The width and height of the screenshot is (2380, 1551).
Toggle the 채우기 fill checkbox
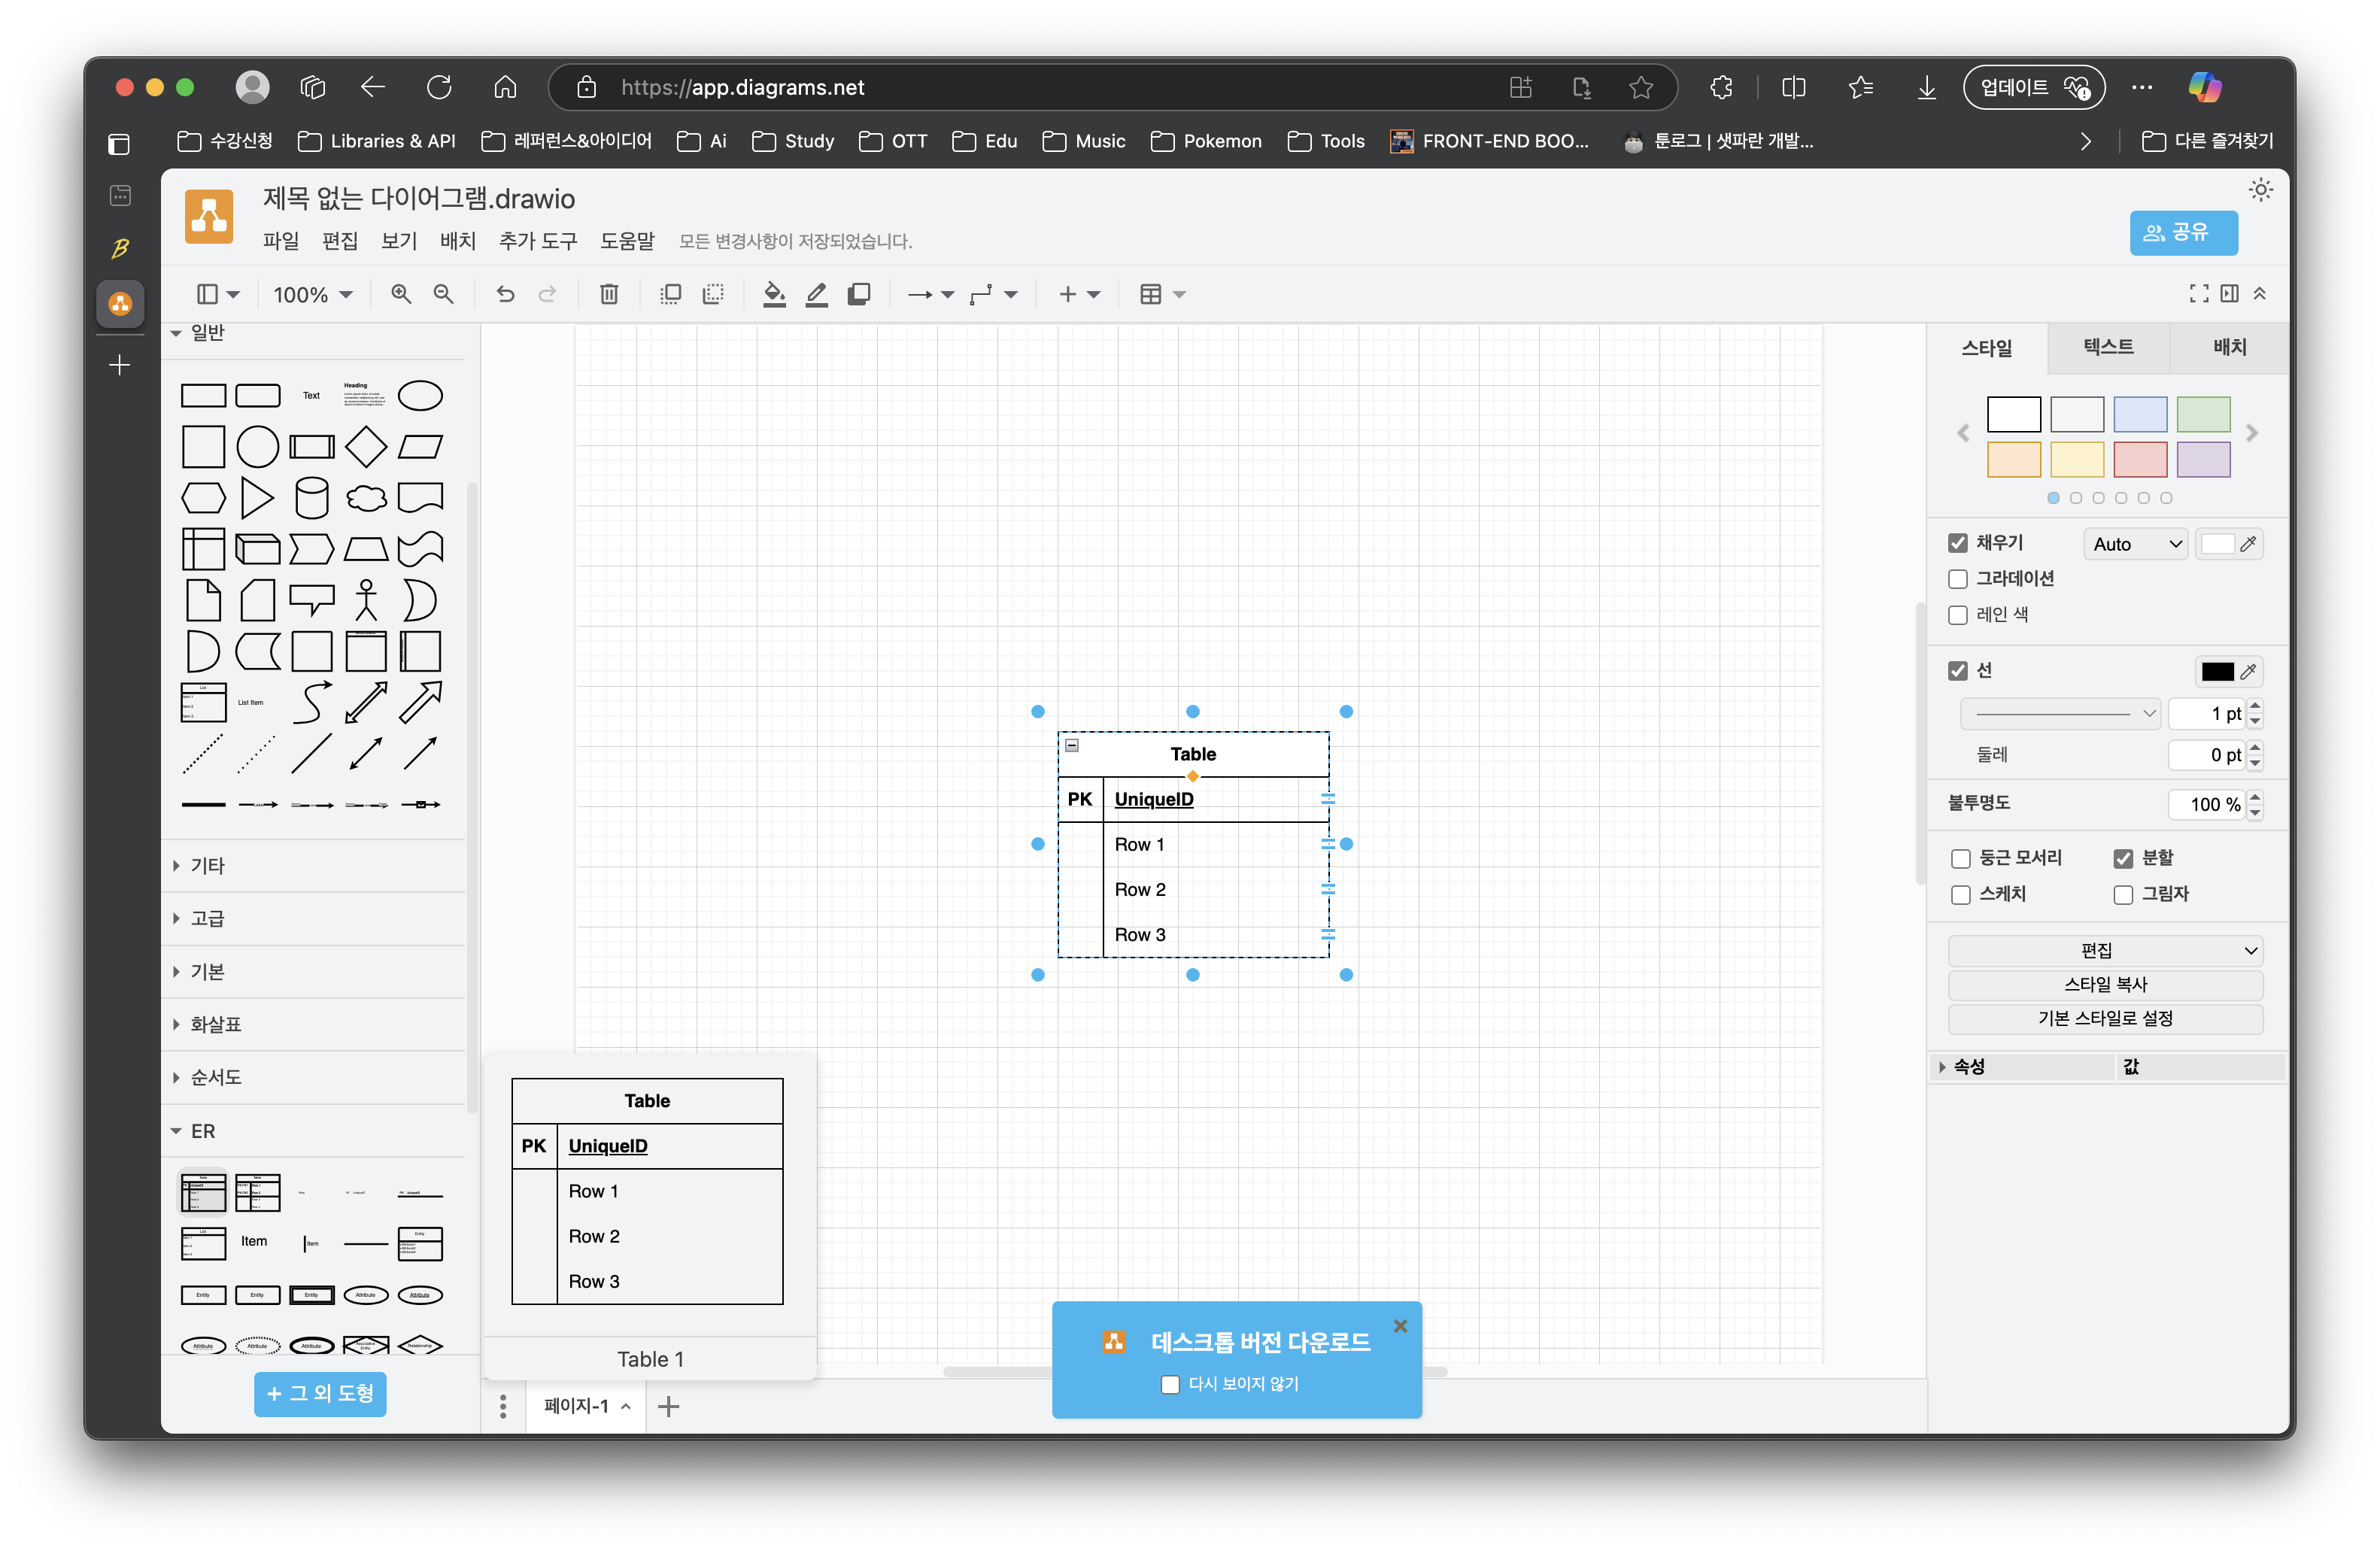point(1958,543)
